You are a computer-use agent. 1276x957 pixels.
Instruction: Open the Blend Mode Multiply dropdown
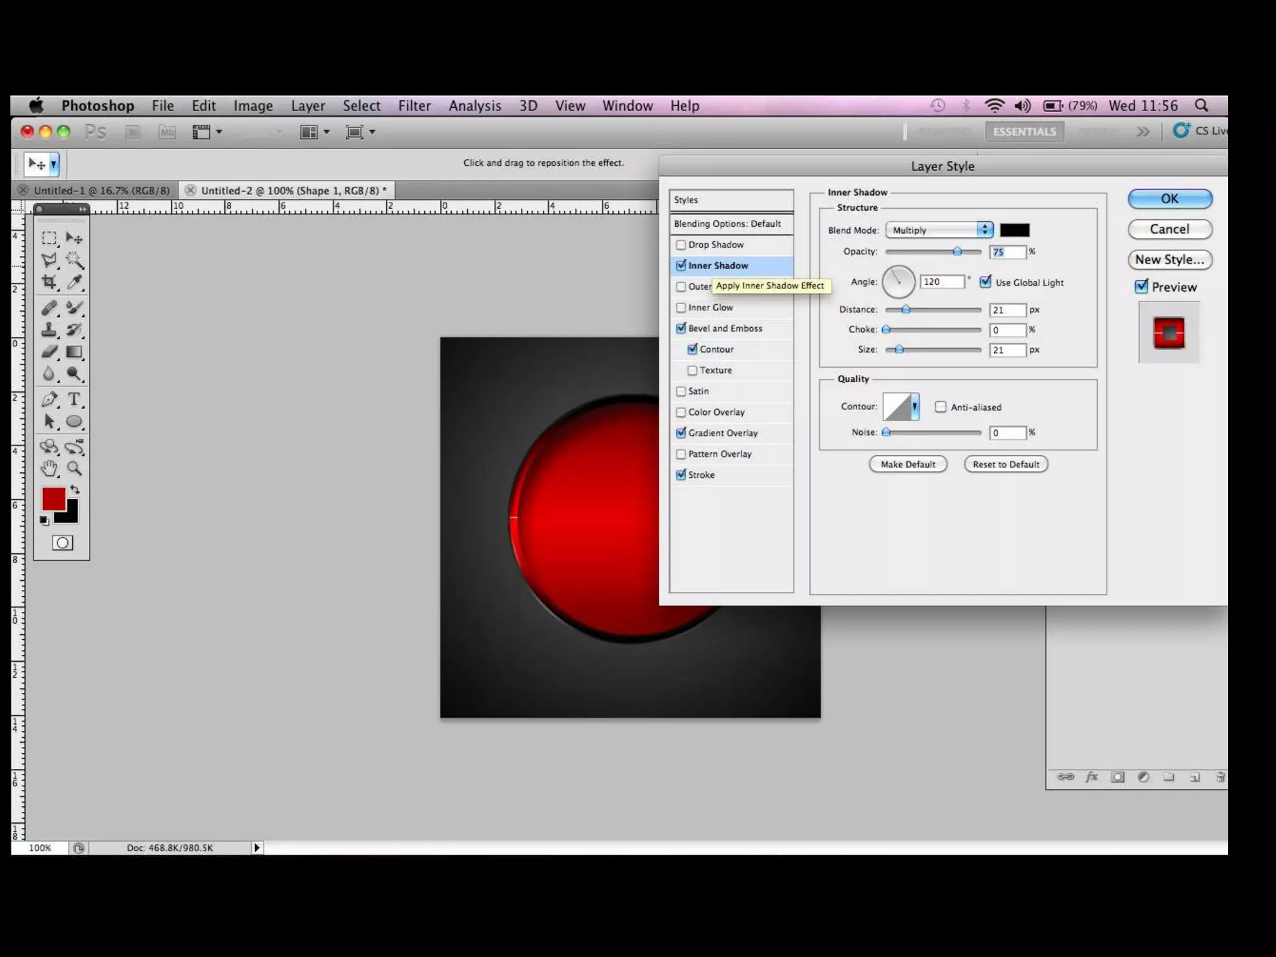[939, 230]
